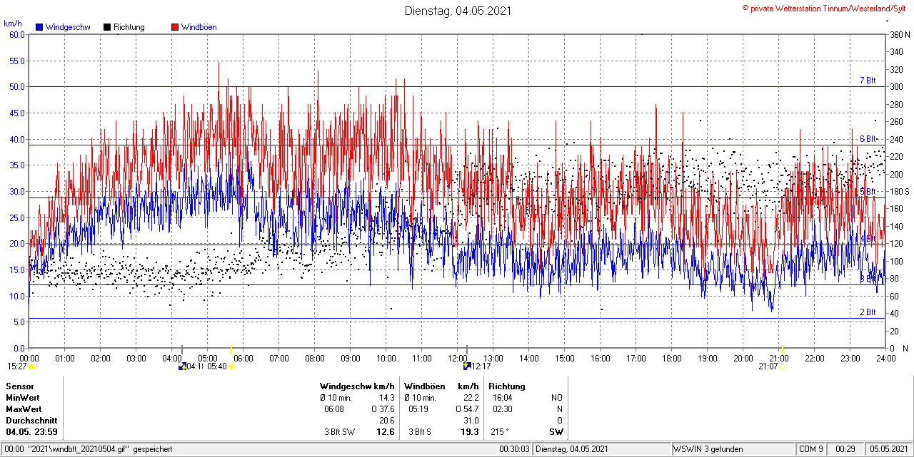Click the MinWert row label
Screen dimensions: 914x457
23,398
